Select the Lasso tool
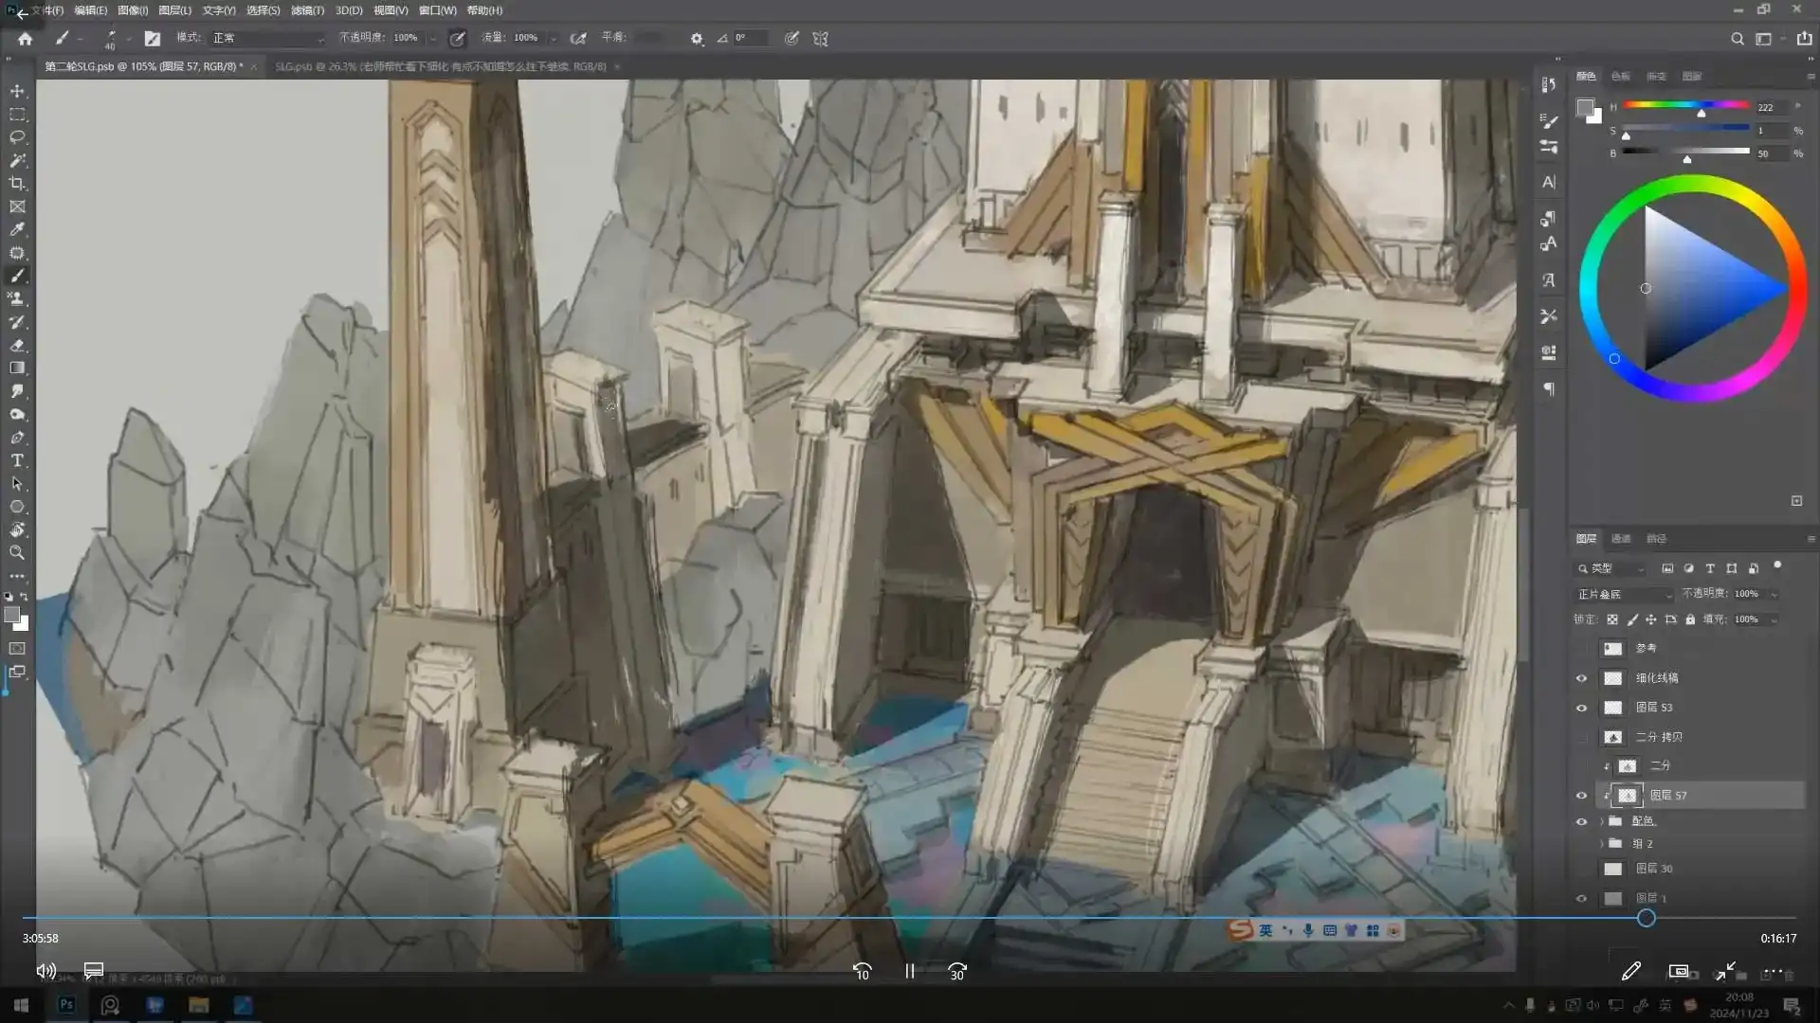1820x1023 pixels. click(x=17, y=137)
